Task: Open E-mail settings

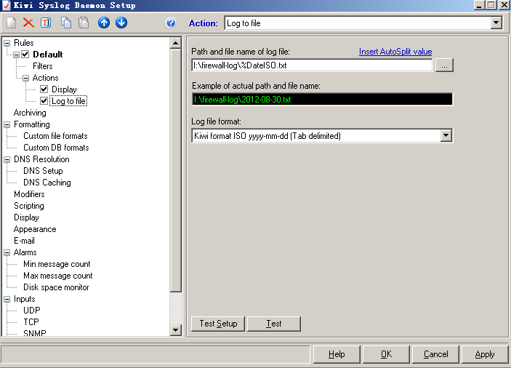Action: pyautogui.click(x=24, y=241)
